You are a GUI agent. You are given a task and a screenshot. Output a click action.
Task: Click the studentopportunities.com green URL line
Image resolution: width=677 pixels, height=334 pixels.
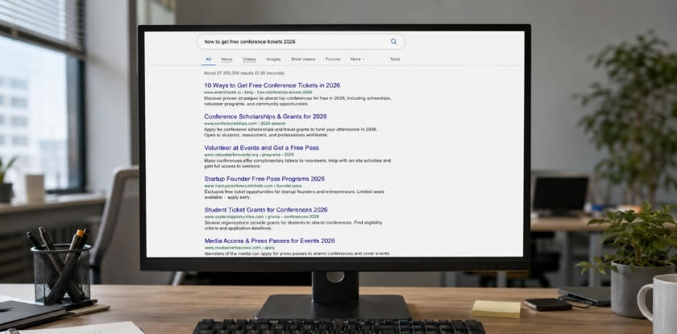262,216
